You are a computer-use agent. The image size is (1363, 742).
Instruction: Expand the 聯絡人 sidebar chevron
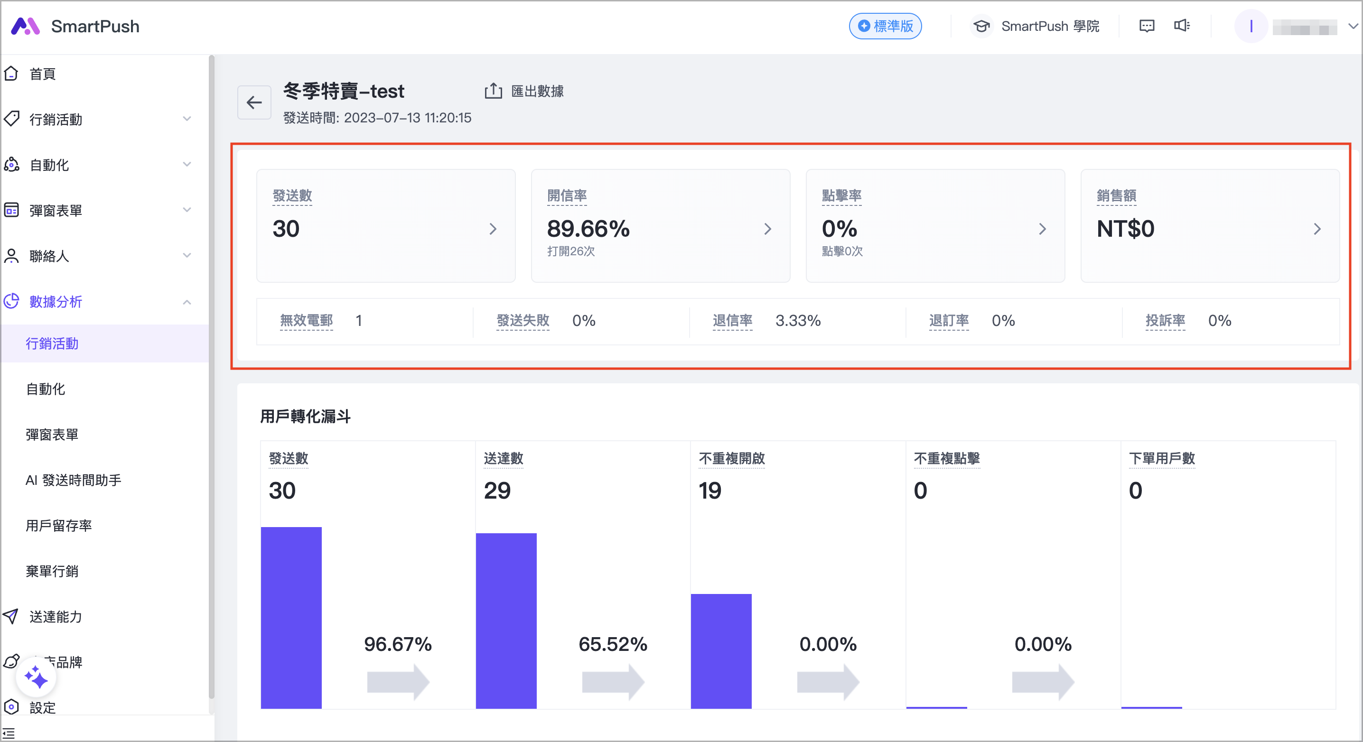click(x=187, y=256)
